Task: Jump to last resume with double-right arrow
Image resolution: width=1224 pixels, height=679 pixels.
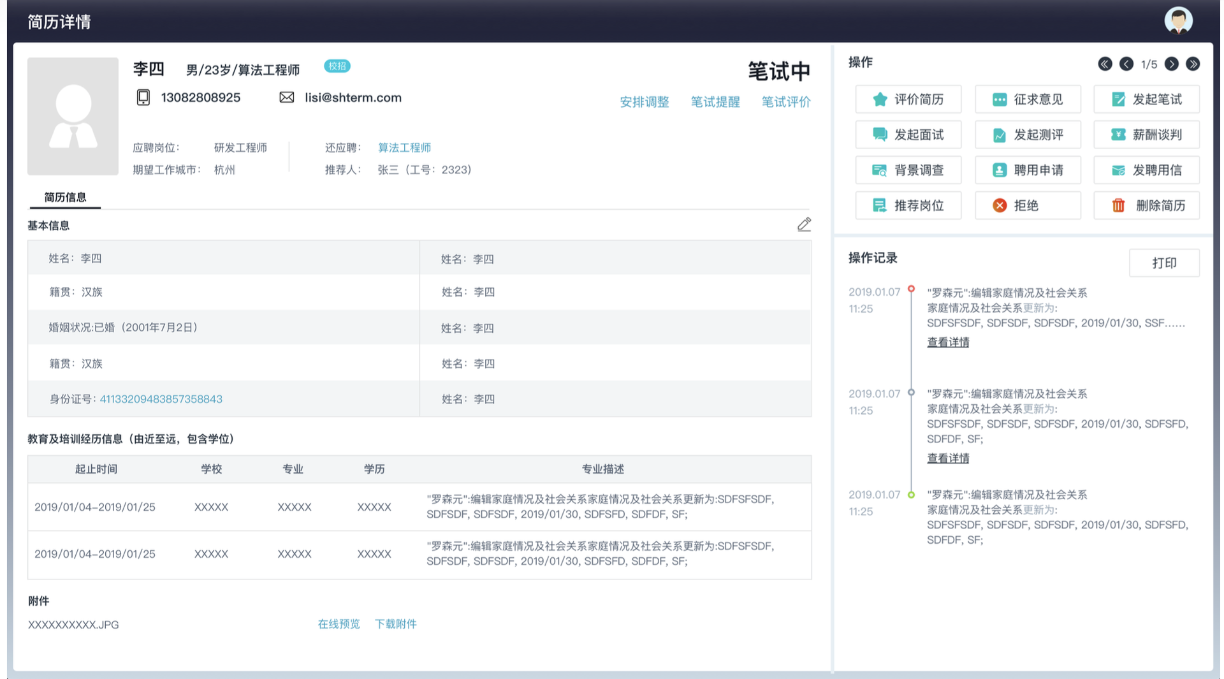Action: click(1193, 64)
